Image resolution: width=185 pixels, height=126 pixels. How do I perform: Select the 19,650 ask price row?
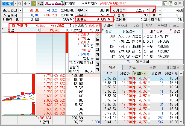tap(51, 113)
